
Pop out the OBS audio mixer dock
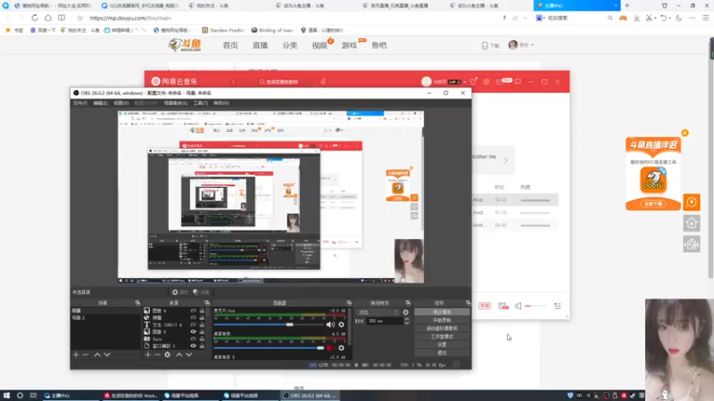click(349, 303)
